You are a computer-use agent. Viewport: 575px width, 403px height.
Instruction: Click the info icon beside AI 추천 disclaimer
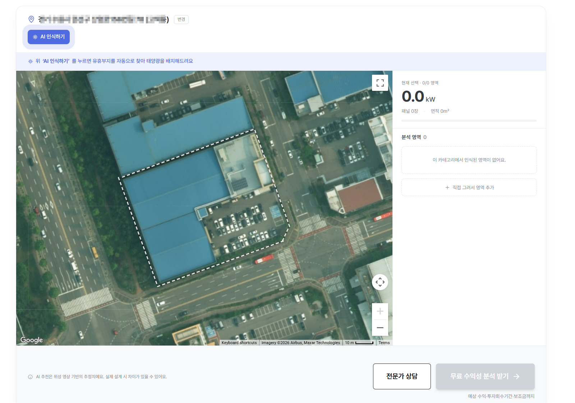pos(30,377)
